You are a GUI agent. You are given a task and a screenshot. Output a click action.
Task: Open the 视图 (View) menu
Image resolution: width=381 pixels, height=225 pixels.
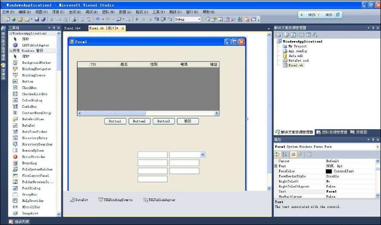(41, 12)
